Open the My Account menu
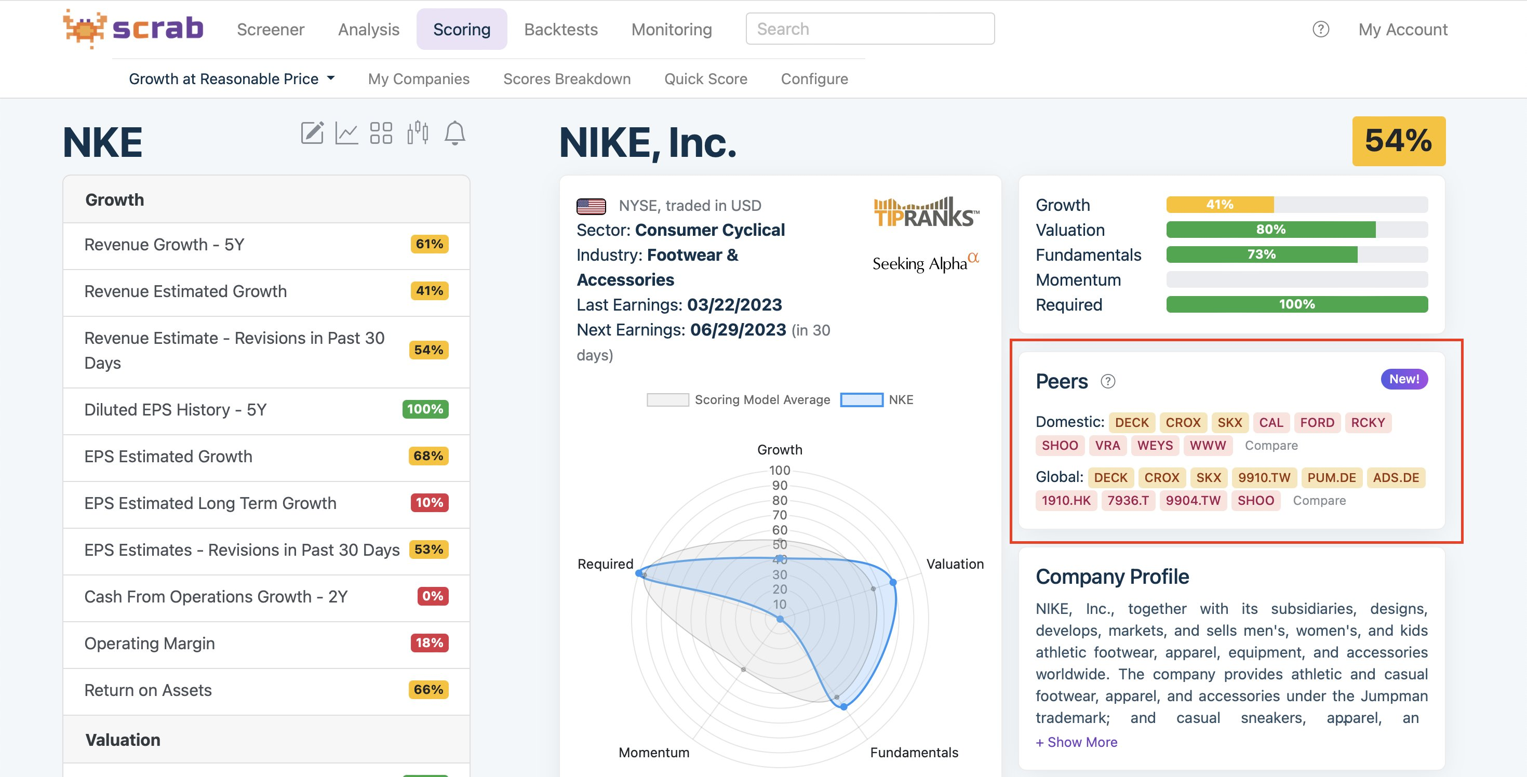This screenshot has width=1527, height=777. [x=1402, y=29]
